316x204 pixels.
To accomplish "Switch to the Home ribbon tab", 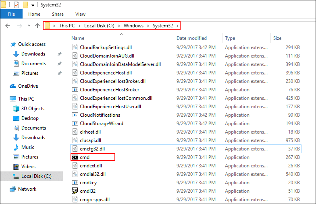I will pos(34,14).
